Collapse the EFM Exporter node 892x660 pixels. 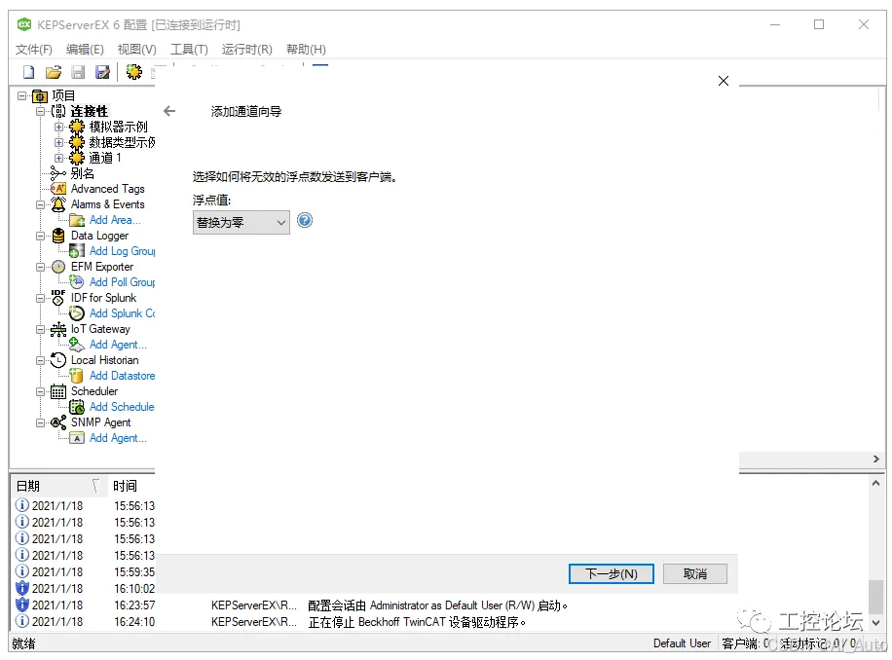point(40,267)
